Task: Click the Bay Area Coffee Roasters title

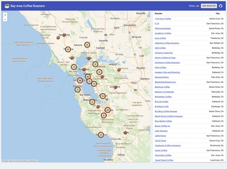Action: coord(28,6)
